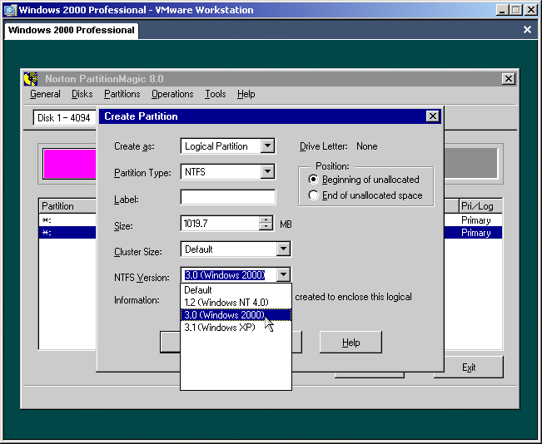Click the Help button in dialog

(351, 343)
